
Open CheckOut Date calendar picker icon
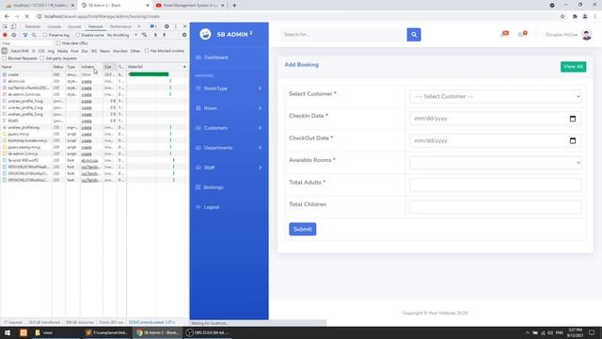coord(573,140)
